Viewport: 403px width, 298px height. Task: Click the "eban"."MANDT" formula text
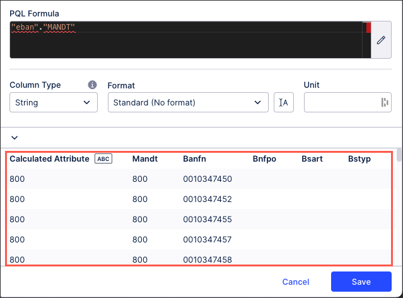[43, 27]
